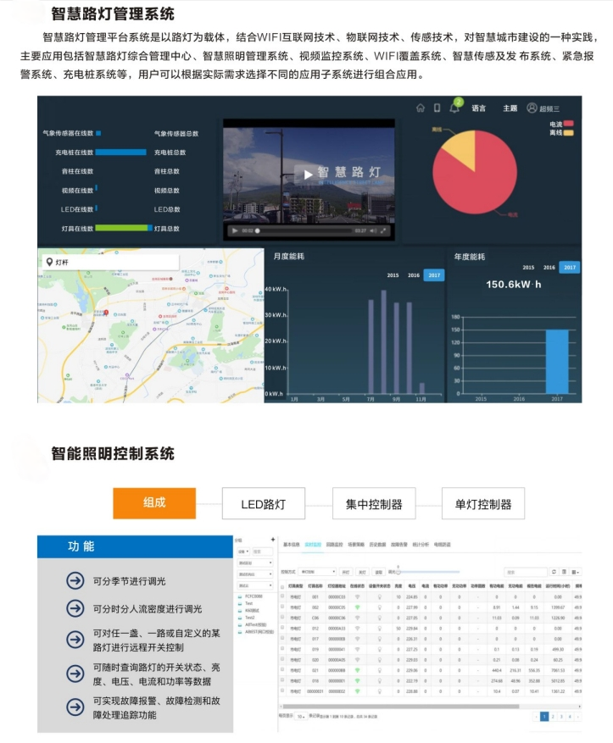Switch to the 历史数据 tab

tap(378, 545)
